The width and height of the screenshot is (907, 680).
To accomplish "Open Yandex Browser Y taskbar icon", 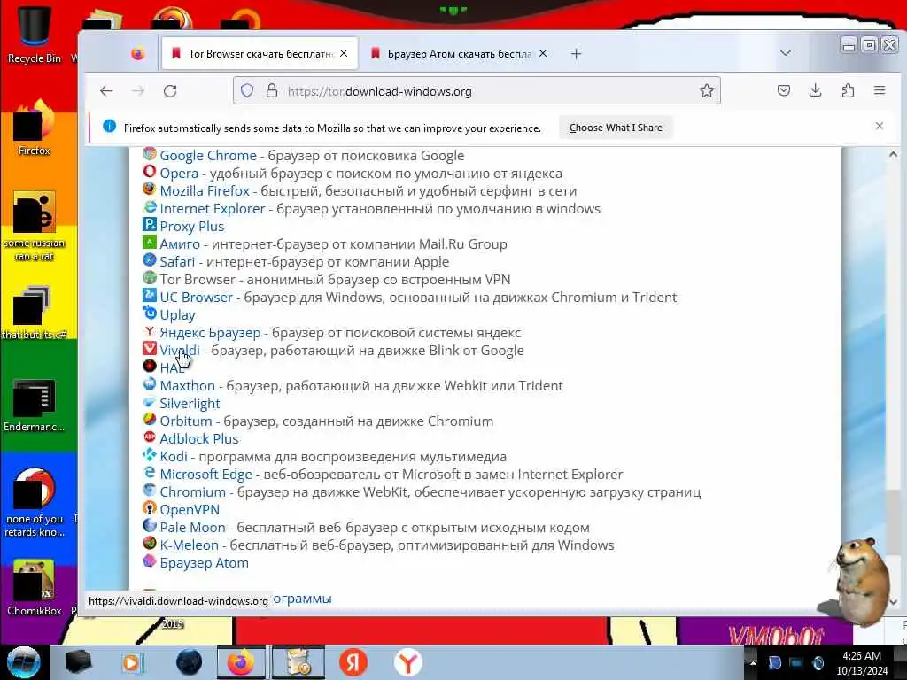I will coord(407,662).
